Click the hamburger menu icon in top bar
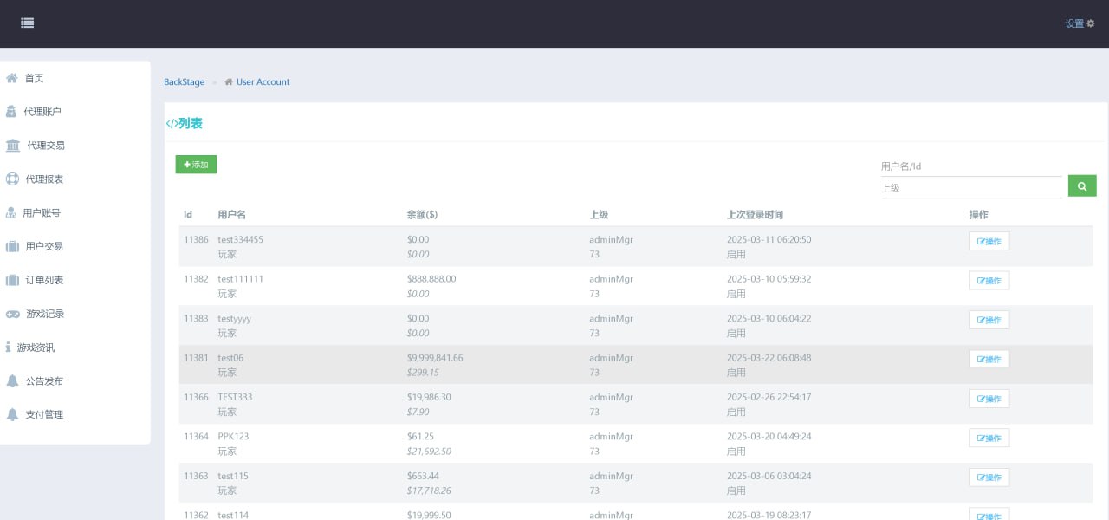The width and height of the screenshot is (1109, 520). [28, 23]
